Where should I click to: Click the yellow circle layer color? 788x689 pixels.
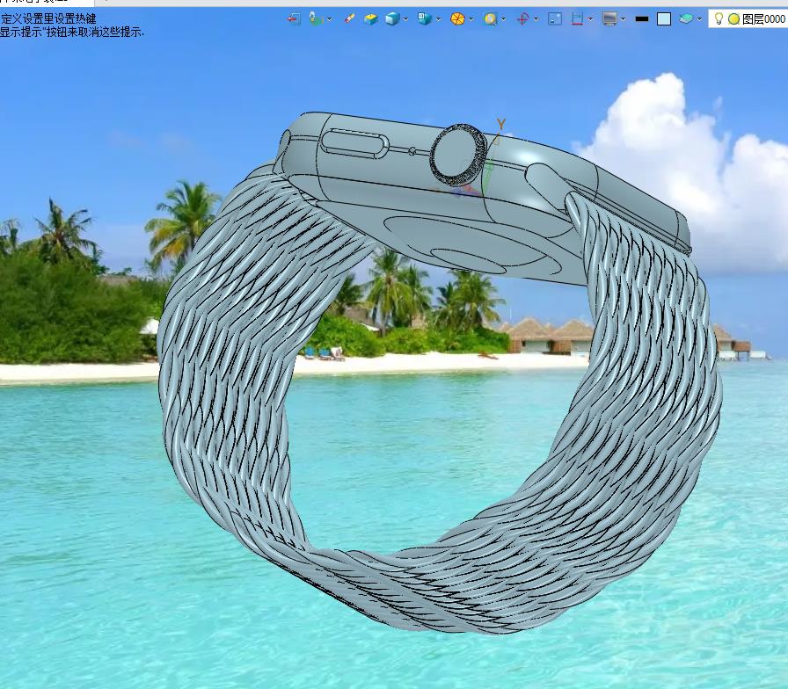tap(733, 19)
